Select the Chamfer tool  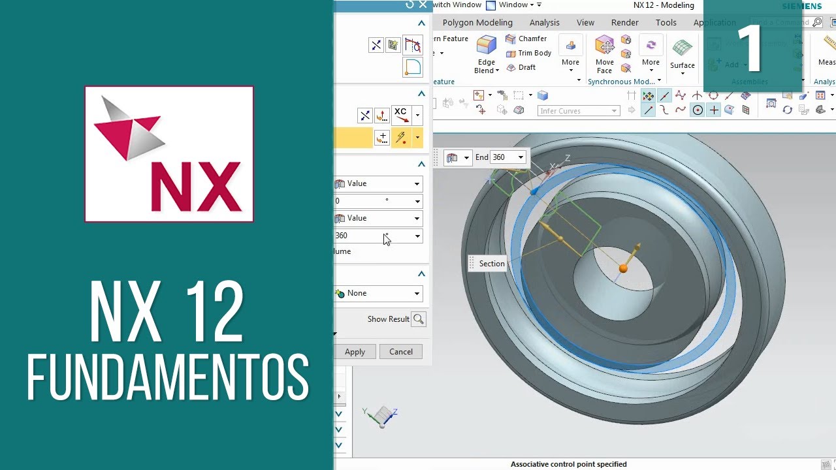526,39
